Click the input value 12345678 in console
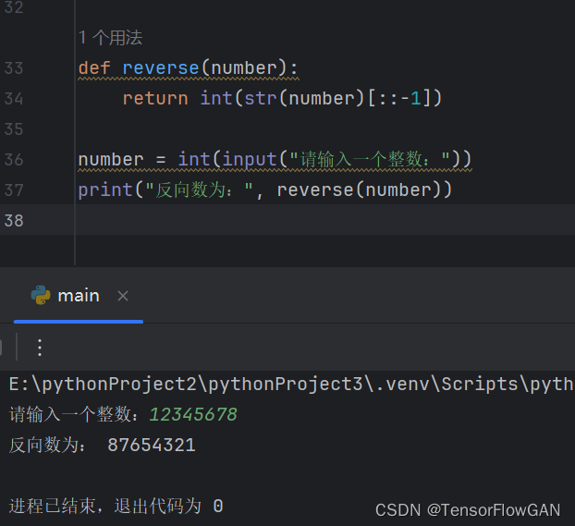Image resolution: width=575 pixels, height=526 pixels. point(193,414)
